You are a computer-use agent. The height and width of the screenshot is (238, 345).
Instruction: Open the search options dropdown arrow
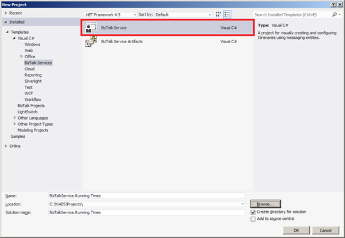coord(340,14)
